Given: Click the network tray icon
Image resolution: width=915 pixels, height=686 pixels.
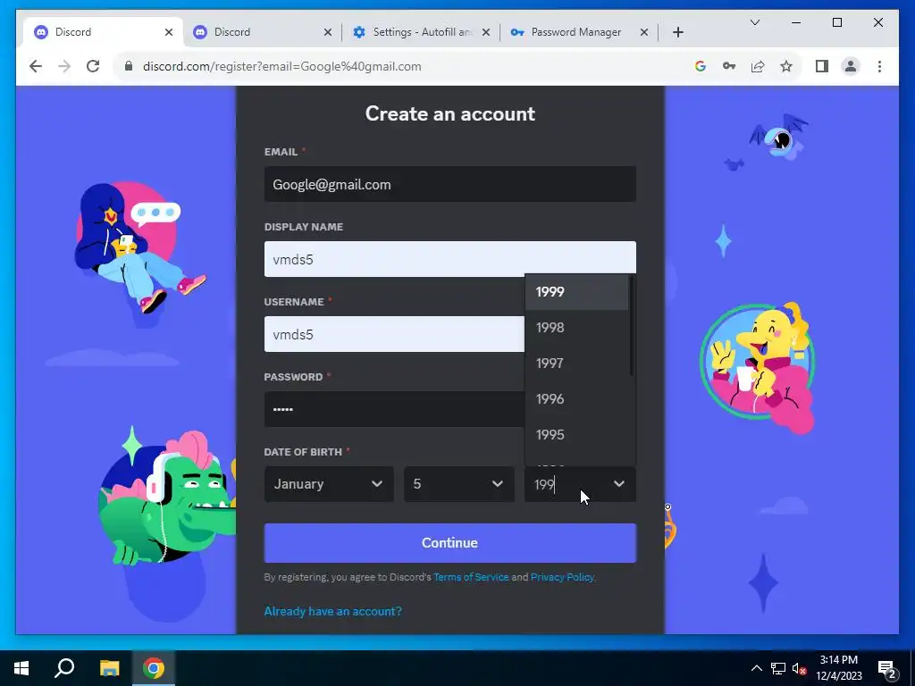Looking at the screenshot, I should click(778, 668).
